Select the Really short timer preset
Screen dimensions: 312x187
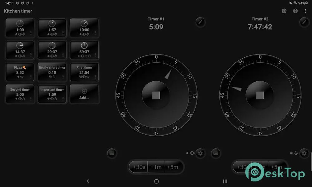tap(52, 72)
